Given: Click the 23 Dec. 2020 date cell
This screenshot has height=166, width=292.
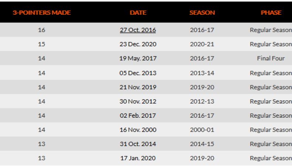Looking at the screenshot, I should 138,44.
